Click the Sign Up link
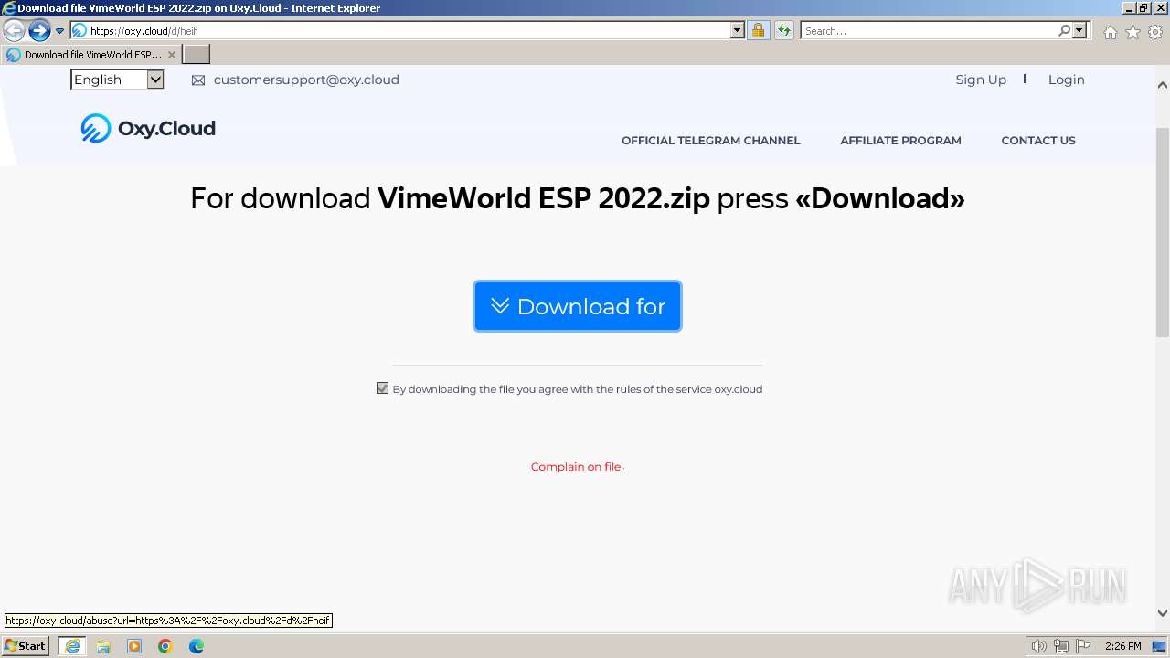The width and height of the screenshot is (1170, 658). click(x=981, y=80)
